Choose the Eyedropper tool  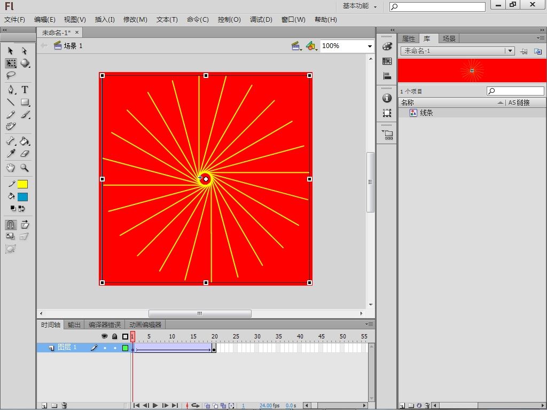click(x=11, y=154)
